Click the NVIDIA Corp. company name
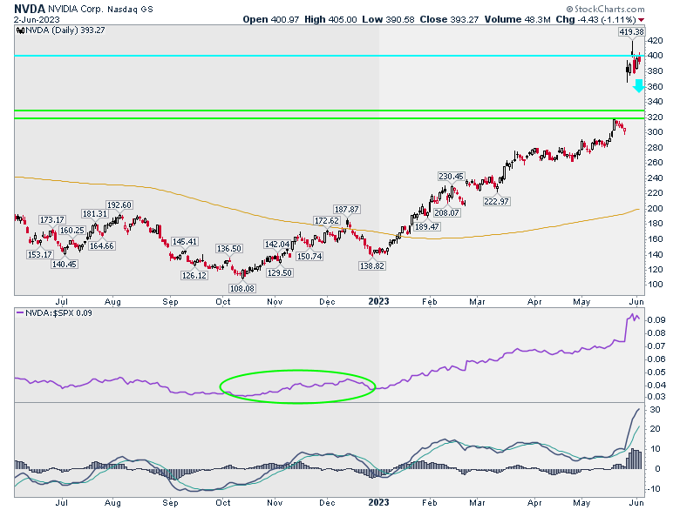 76,9
